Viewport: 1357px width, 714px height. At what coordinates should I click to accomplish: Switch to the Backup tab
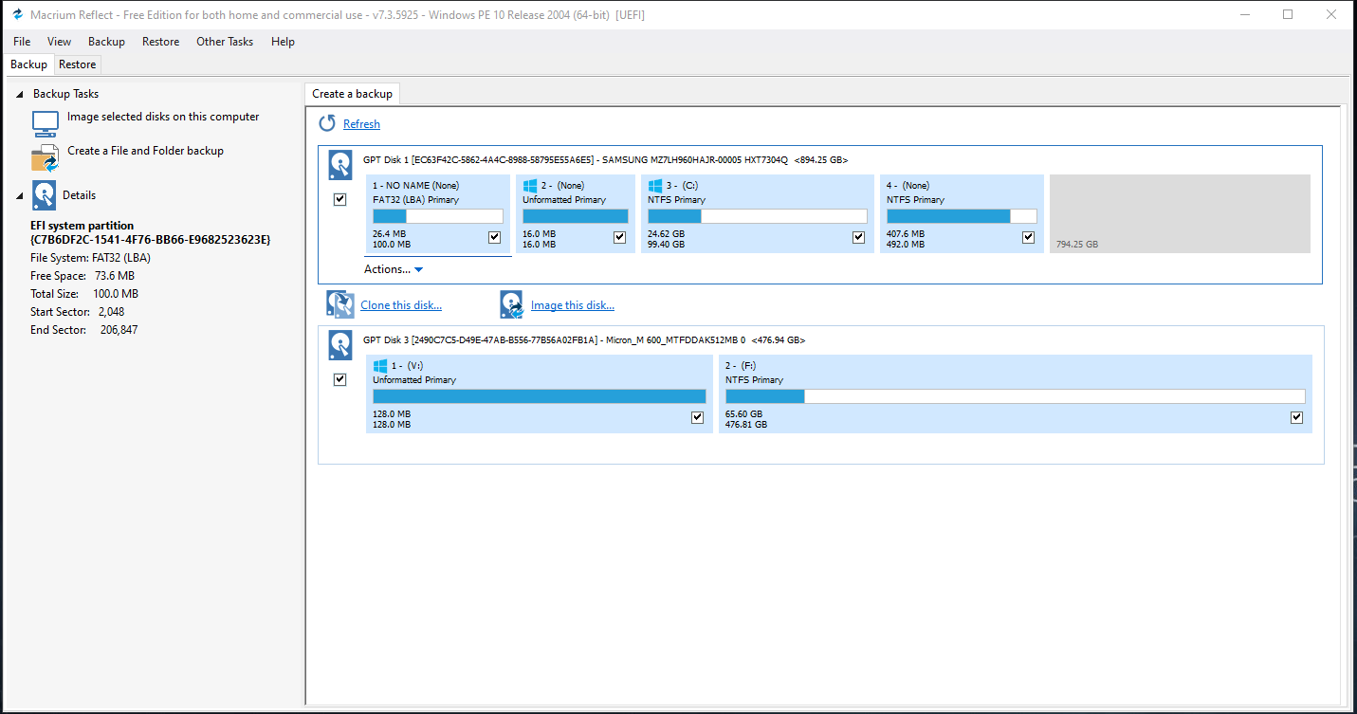28,64
